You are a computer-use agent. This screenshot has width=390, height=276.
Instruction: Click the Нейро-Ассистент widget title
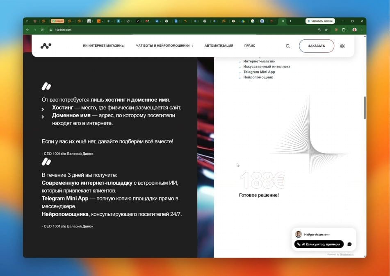point(317,235)
